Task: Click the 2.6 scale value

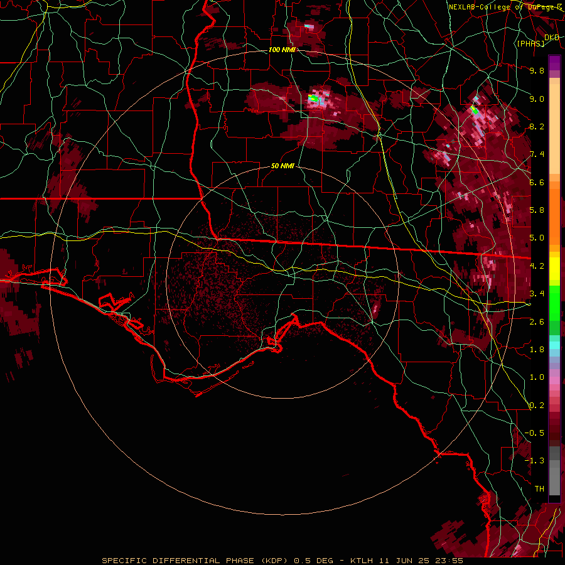Action: 537,321
